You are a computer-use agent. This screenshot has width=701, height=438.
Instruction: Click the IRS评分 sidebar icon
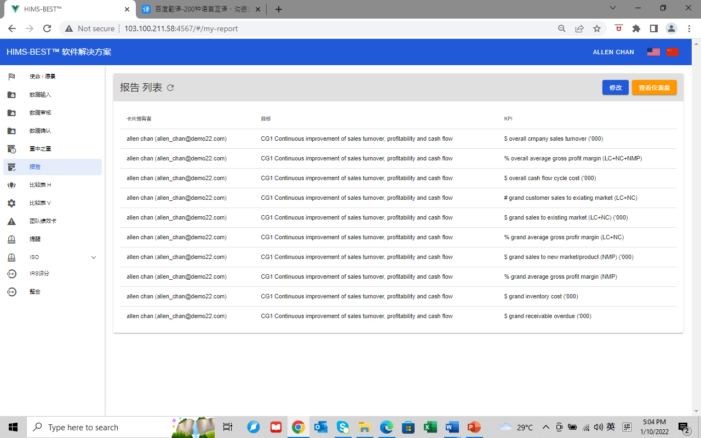[12, 274]
